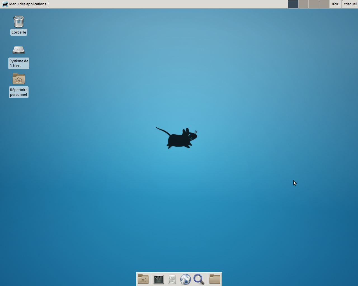Click the Corbeille label text

pyautogui.click(x=19, y=32)
